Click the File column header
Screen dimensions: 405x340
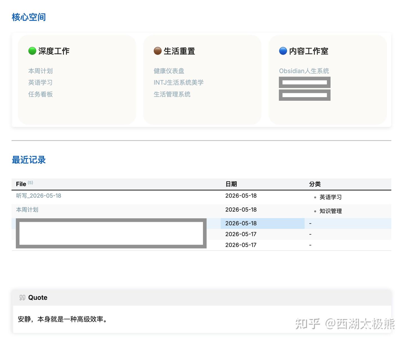(21, 184)
